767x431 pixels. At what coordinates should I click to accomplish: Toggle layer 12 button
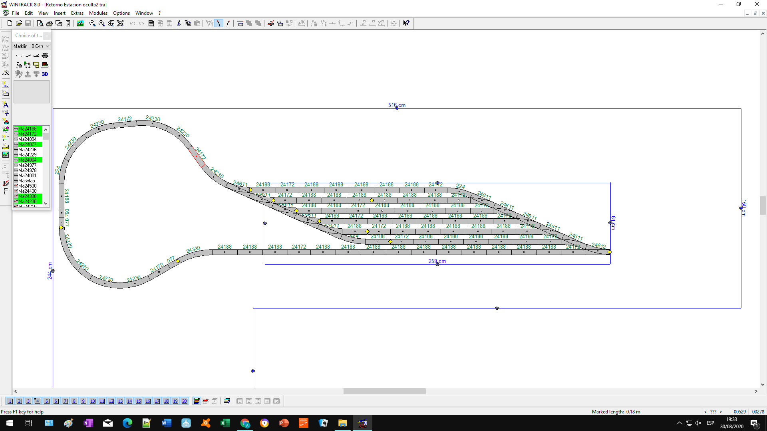coord(111,401)
